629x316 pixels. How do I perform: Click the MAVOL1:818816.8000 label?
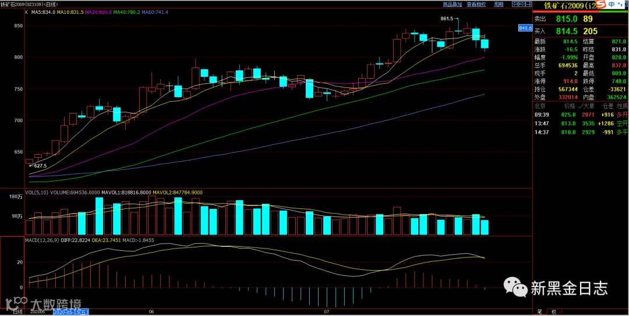[x=126, y=193]
